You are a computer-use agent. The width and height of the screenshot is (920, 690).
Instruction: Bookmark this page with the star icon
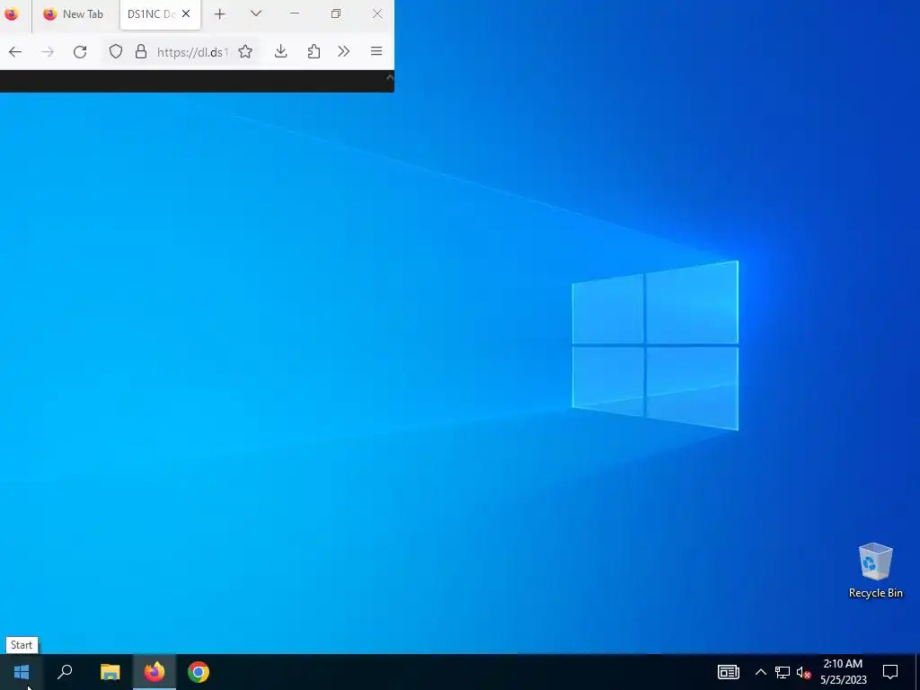245,51
